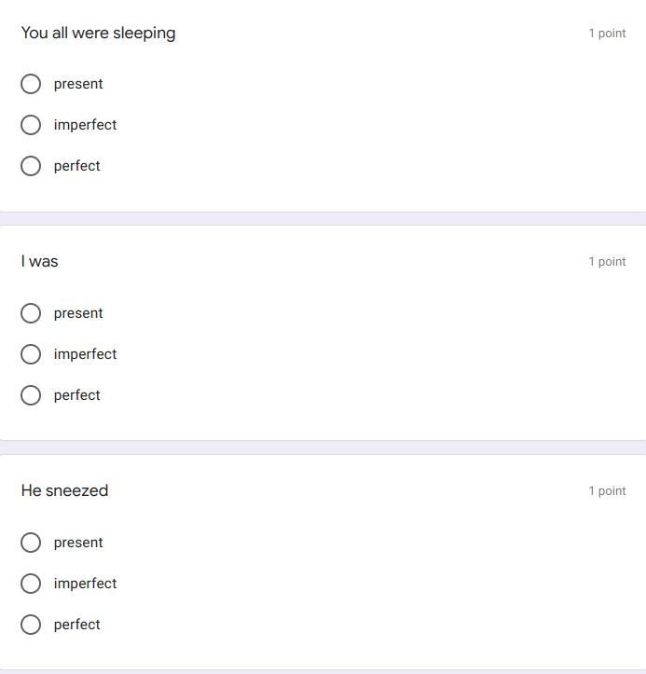Click 'imperfect' label text under 'You all were sleeping'
The height and width of the screenshot is (674, 646).
[85, 125]
